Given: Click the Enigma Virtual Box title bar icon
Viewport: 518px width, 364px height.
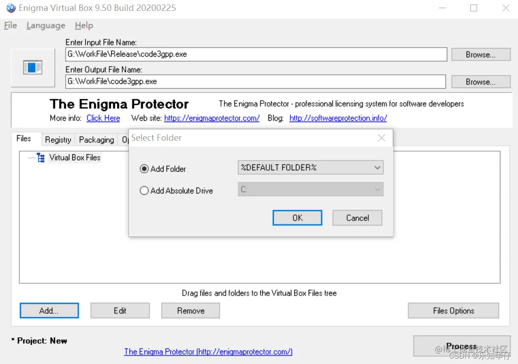Looking at the screenshot, I should click(11, 8).
